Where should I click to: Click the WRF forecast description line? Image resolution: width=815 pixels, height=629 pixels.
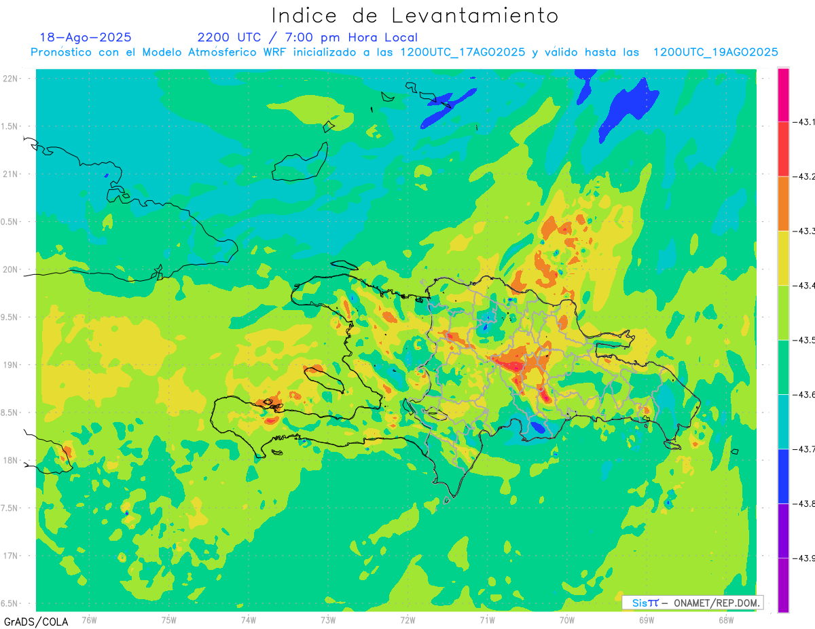(x=404, y=52)
